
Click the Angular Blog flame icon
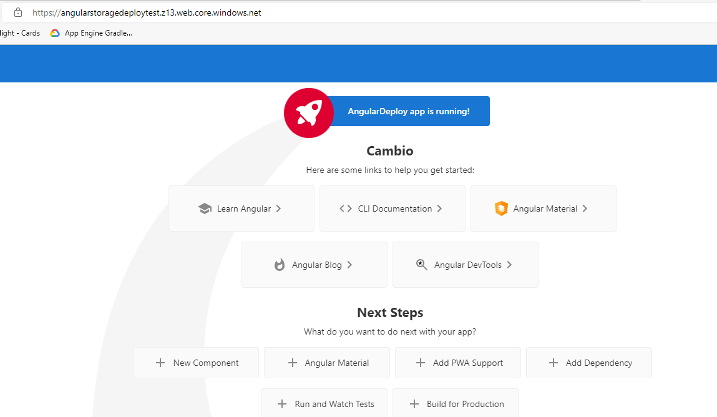tap(280, 265)
